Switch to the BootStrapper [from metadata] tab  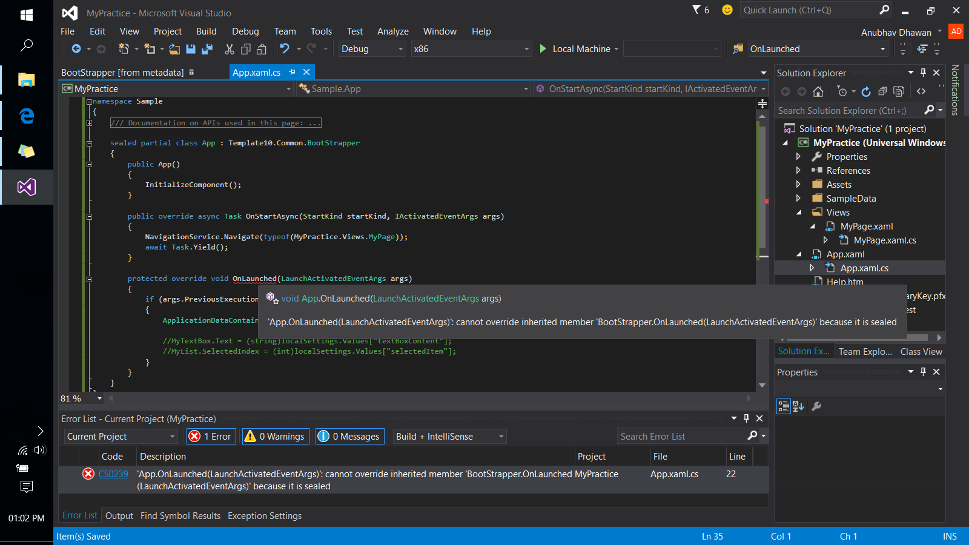coord(122,73)
